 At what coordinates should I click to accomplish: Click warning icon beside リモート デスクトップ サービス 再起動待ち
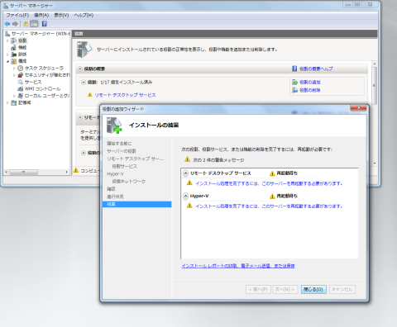(x=272, y=173)
